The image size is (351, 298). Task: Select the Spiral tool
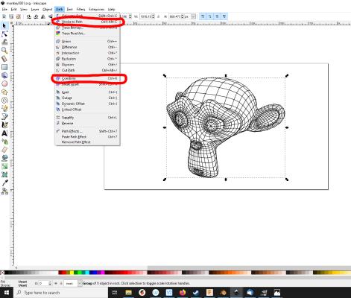click(x=4, y=100)
